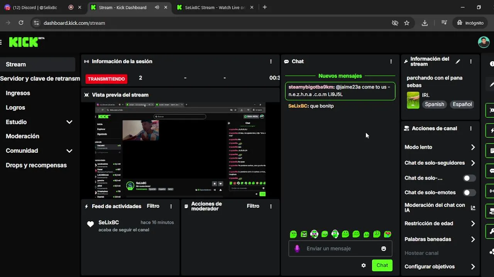Bookmark this page with the star icon
Screen dimensions: 494x277
406,23
